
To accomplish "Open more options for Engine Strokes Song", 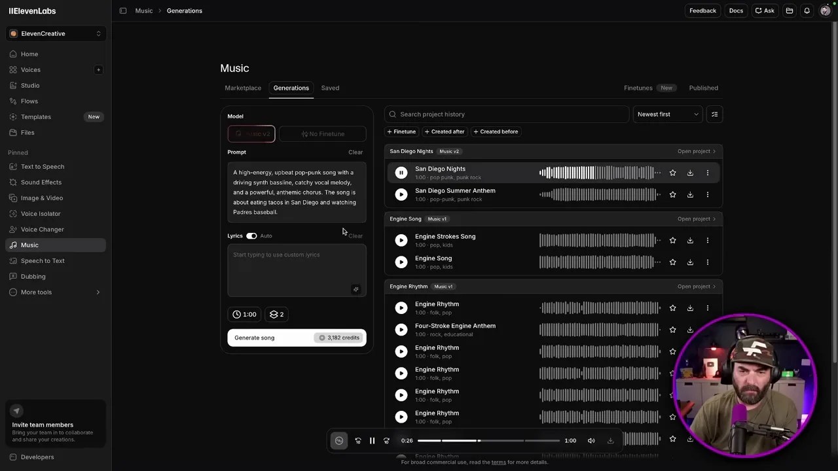I will (707, 241).
